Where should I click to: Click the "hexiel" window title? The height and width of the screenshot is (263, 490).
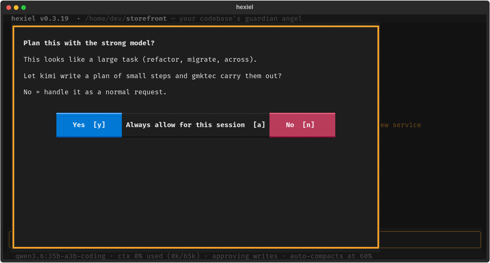pyautogui.click(x=245, y=7)
